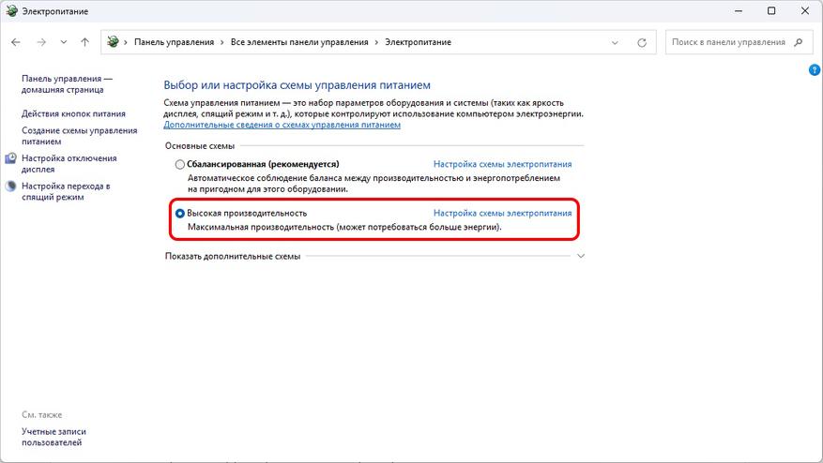
Task: Open recent locations dropdown arrow
Action: coord(64,42)
